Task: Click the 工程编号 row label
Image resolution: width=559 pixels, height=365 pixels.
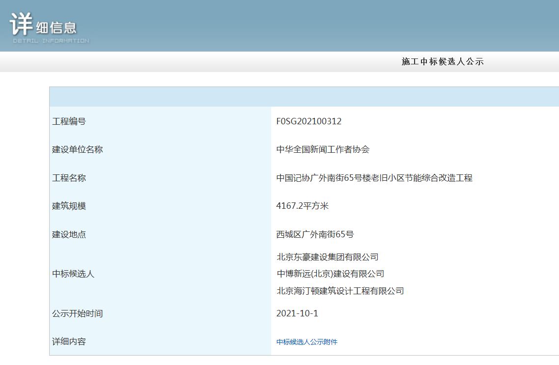Action: pyautogui.click(x=69, y=121)
